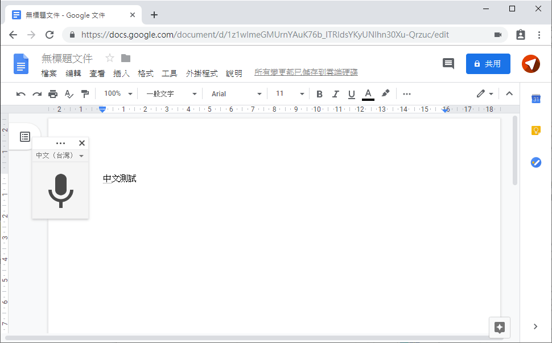Star the document

(x=110, y=58)
